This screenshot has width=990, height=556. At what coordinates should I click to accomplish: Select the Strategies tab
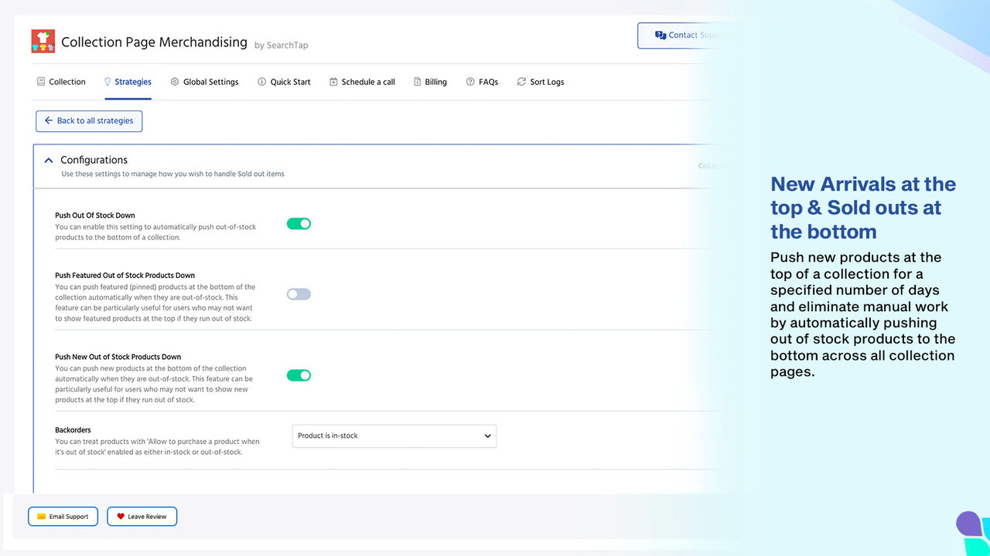coord(128,82)
